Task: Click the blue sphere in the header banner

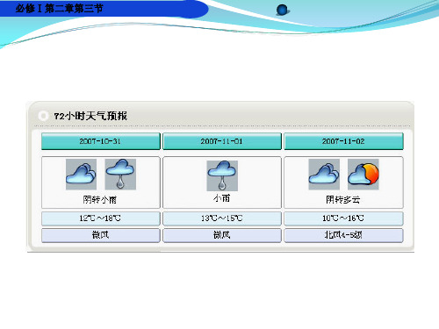Action: tap(282, 10)
